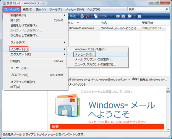This screenshot has height=139, width=172.
Task: Expand the フォルダ(F) submenu
Action: click(35, 42)
